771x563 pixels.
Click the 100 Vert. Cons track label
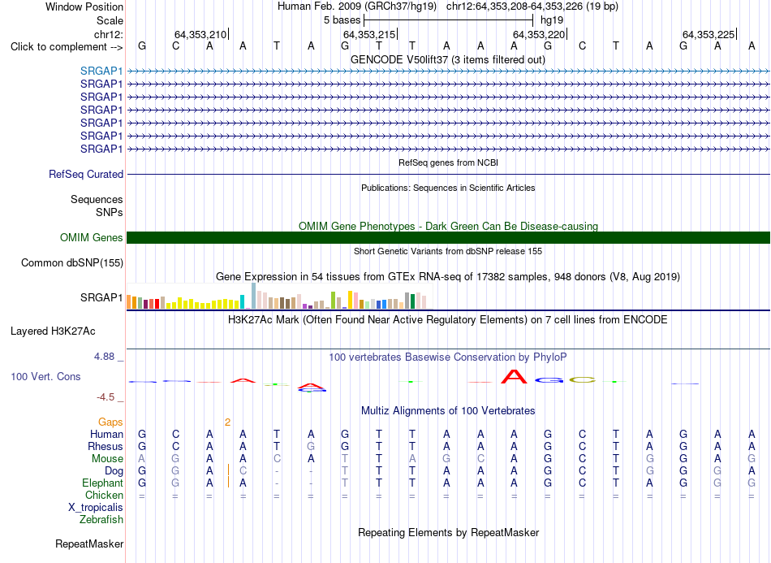pyautogui.click(x=45, y=376)
